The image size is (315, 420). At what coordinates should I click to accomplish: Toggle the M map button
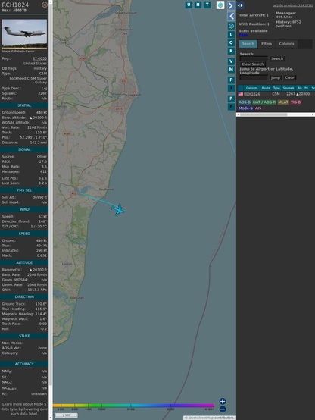pyautogui.click(x=231, y=70)
